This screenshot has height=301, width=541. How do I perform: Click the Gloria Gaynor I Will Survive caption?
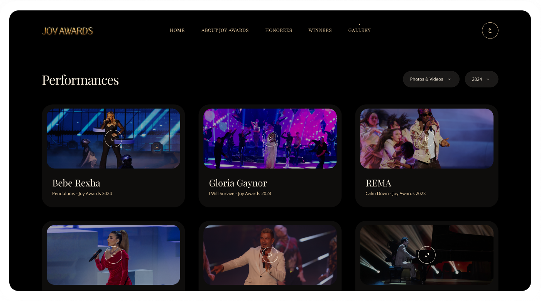click(240, 193)
